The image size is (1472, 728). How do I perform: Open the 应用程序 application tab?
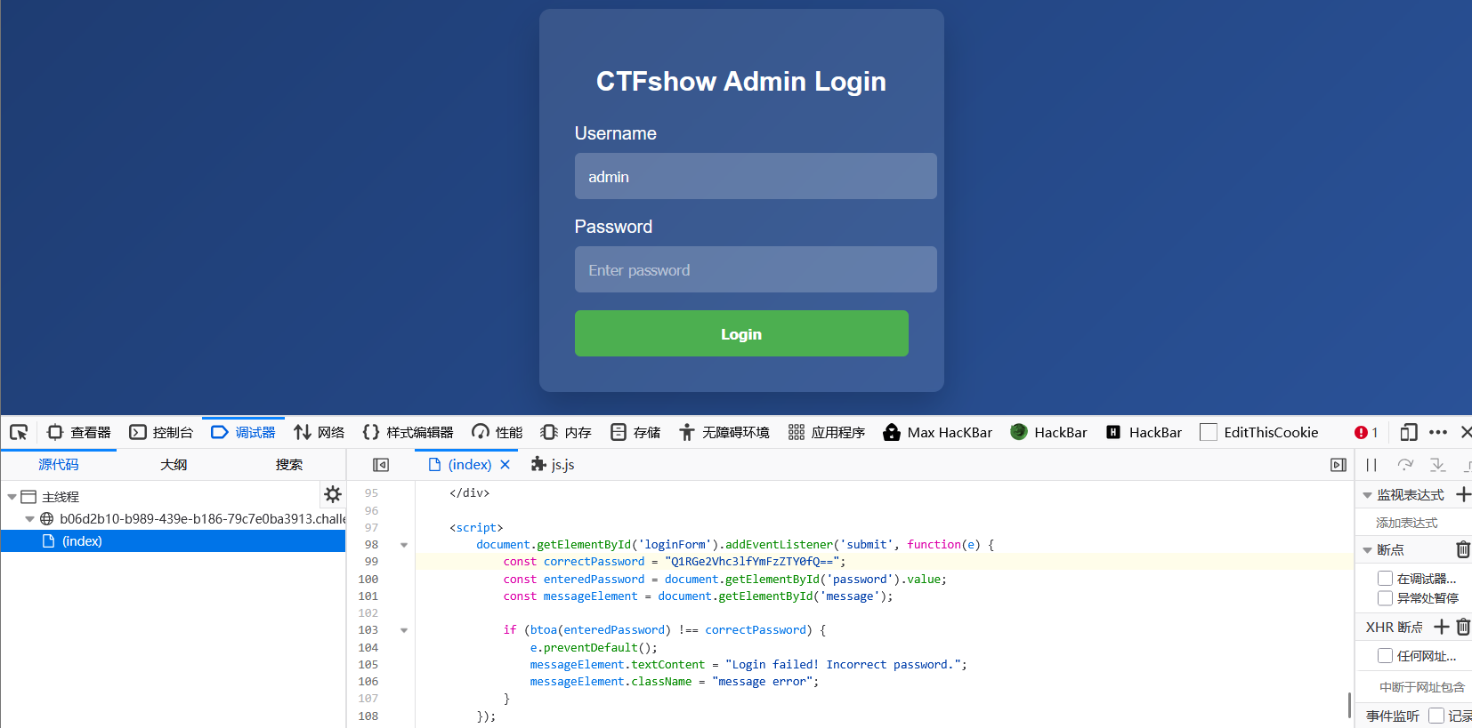[827, 432]
